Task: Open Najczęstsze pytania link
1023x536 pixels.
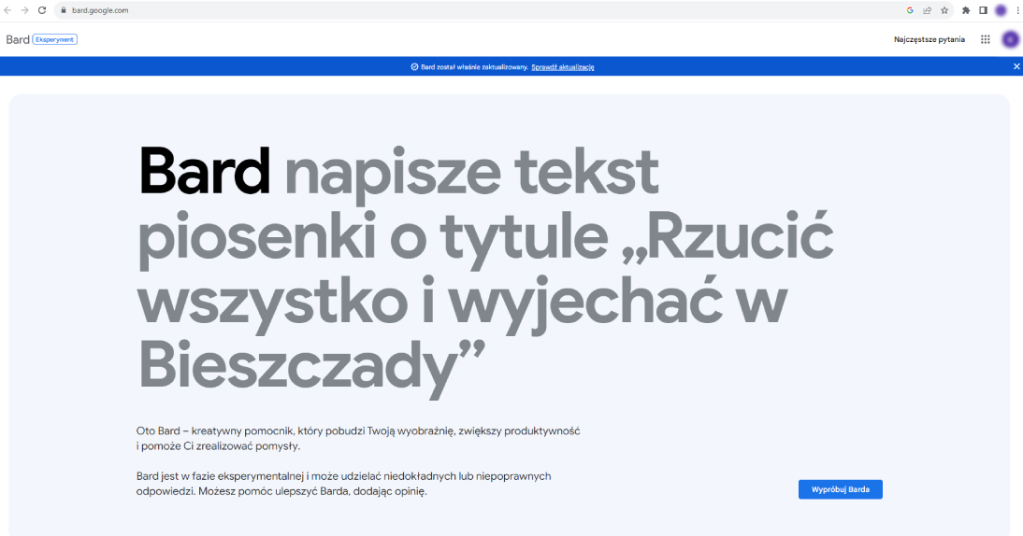Action: tap(929, 40)
